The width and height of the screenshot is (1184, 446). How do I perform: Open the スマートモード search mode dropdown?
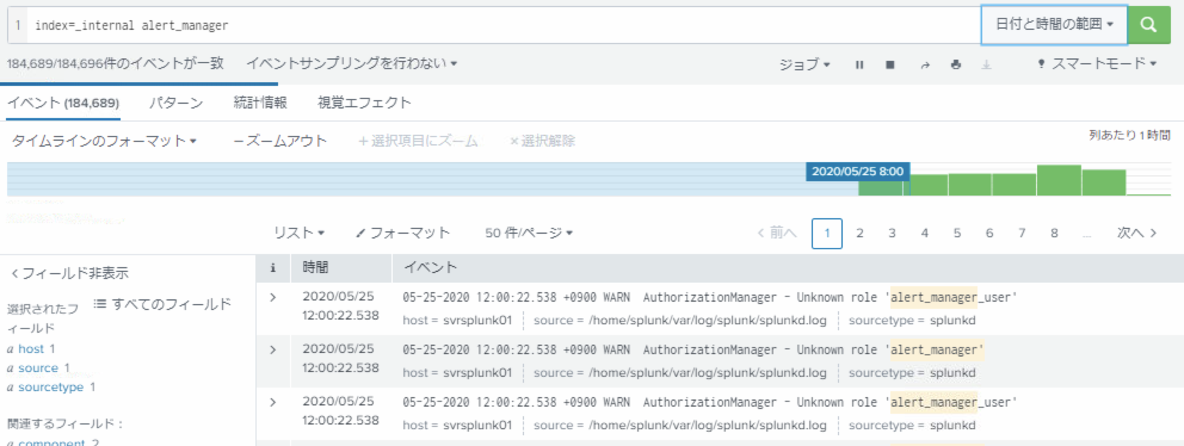pyautogui.click(x=1097, y=63)
